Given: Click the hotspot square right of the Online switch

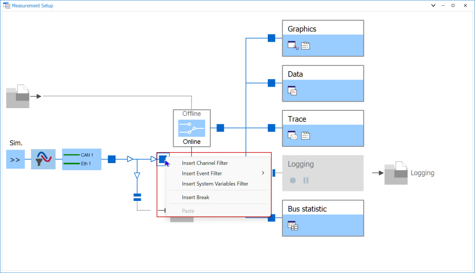Looking at the screenshot, I should (x=220, y=128).
